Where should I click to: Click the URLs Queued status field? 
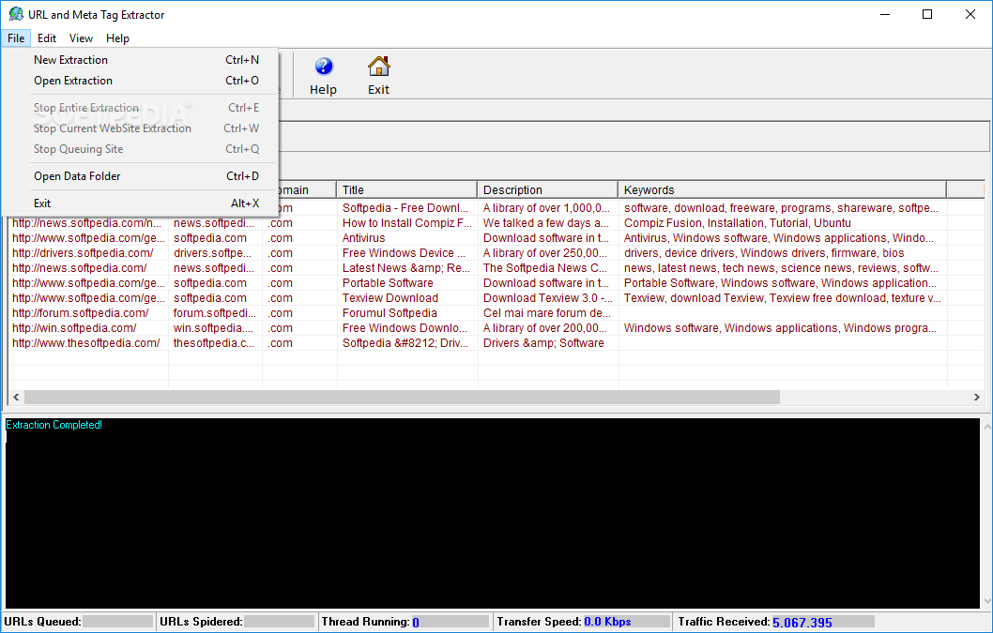pos(117,622)
